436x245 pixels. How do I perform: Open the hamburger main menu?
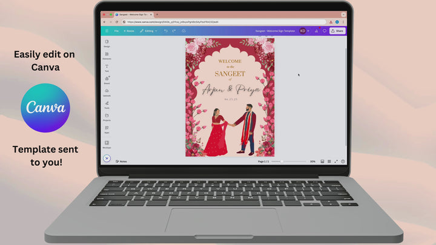pyautogui.click(x=107, y=31)
